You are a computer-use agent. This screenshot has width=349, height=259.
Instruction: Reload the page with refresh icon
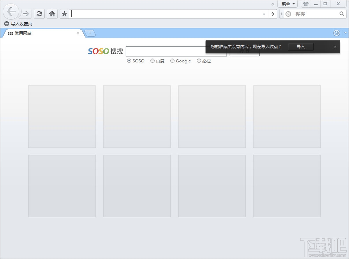click(x=39, y=14)
